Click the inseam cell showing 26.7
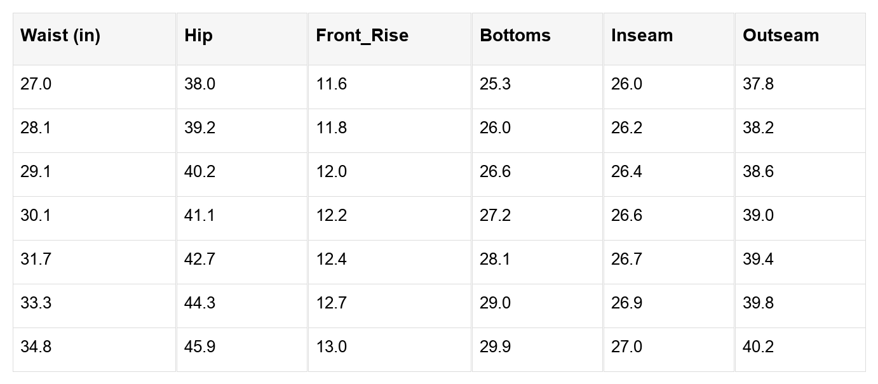The image size is (878, 384). (x=668, y=262)
